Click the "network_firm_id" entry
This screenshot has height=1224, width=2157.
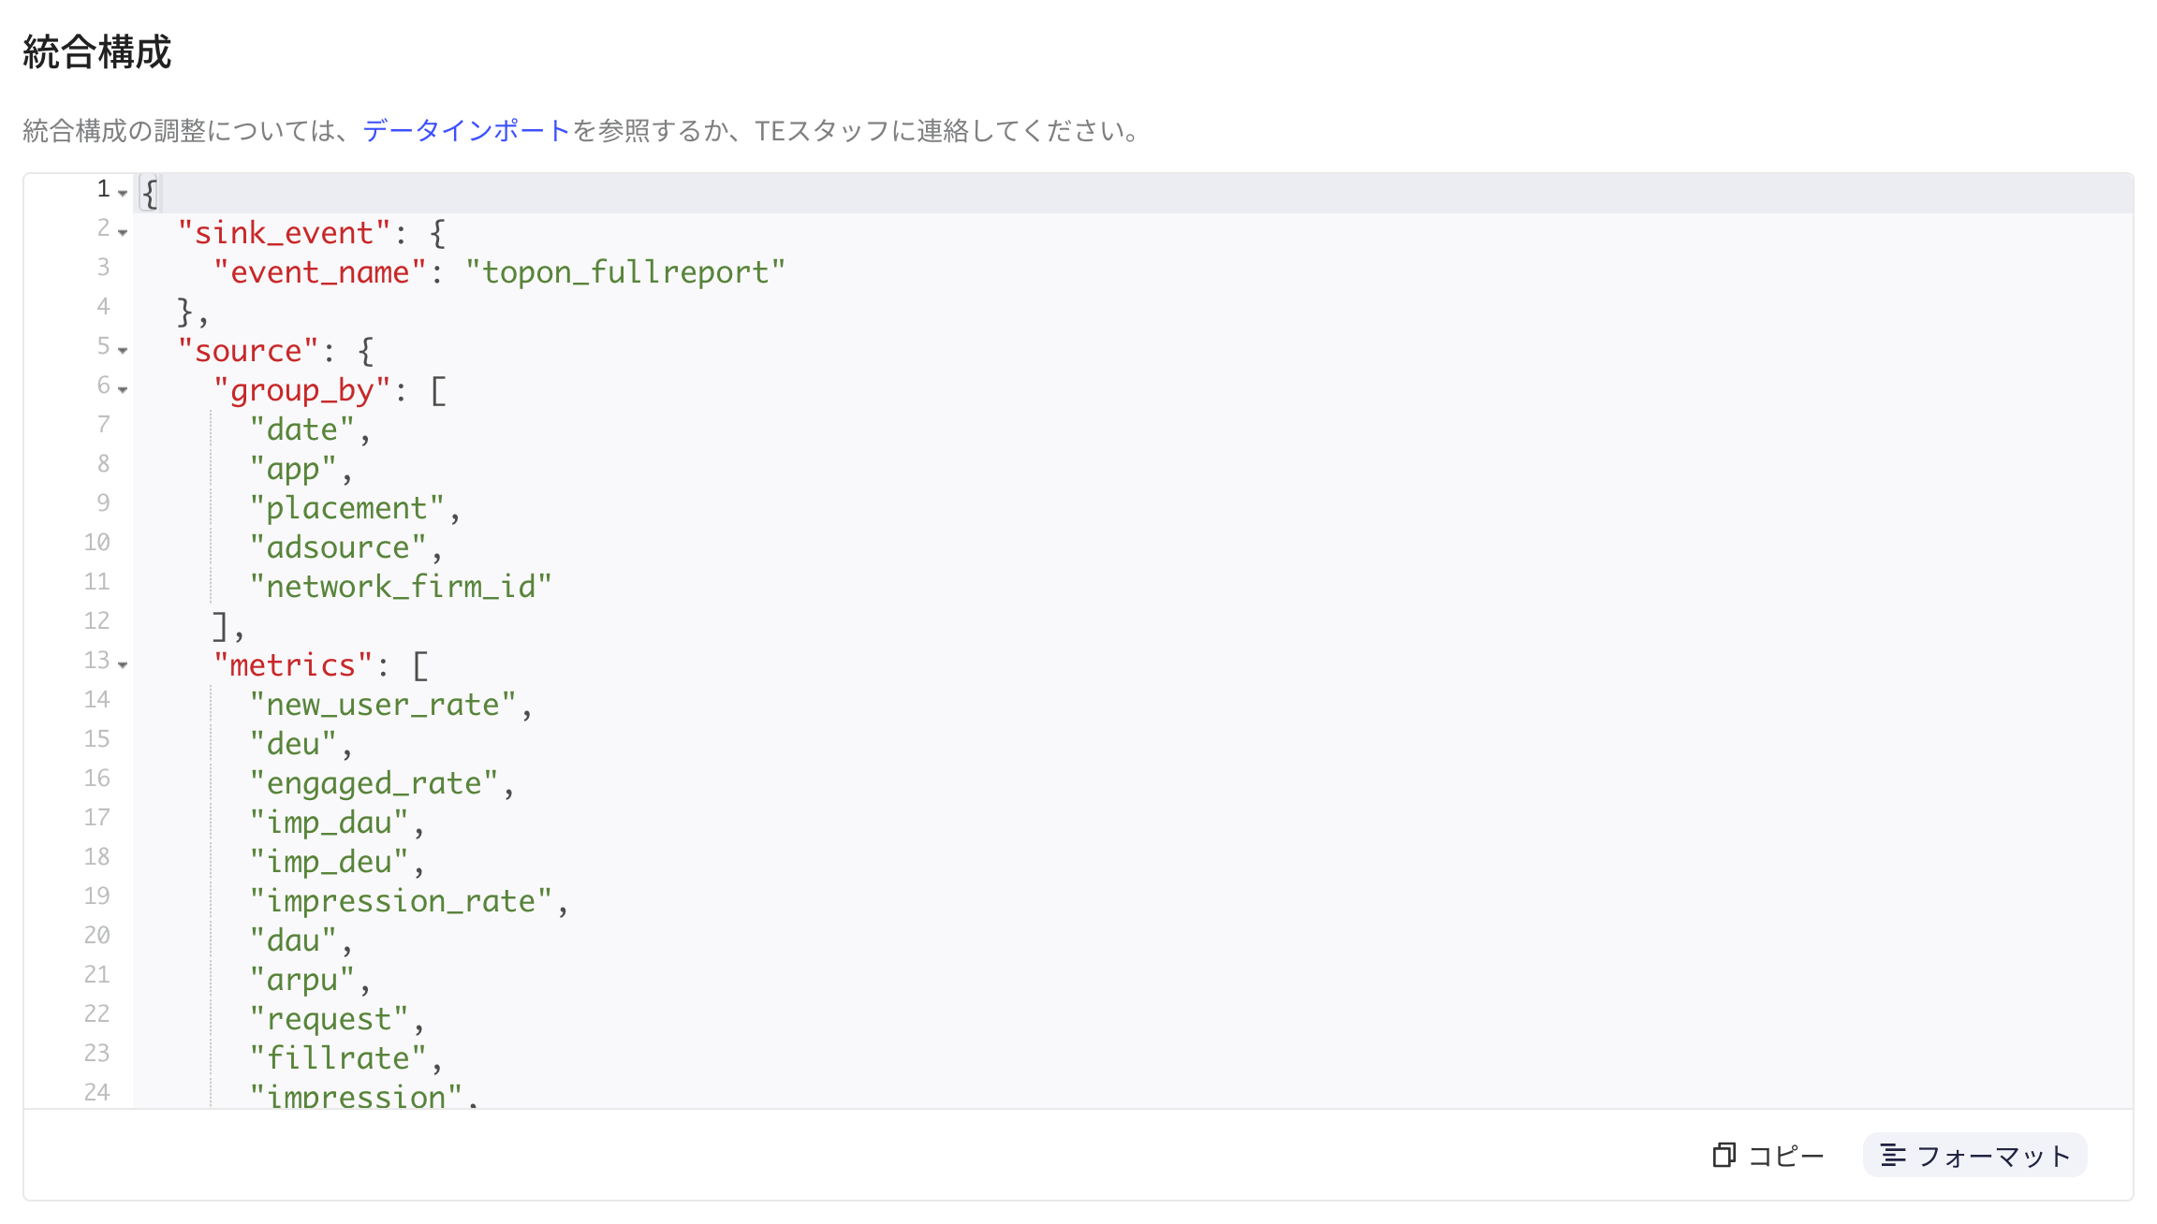point(401,587)
